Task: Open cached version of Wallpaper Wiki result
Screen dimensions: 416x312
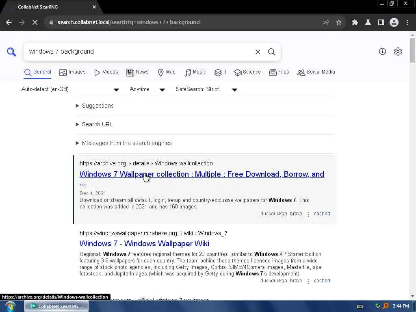Action: 322,281
